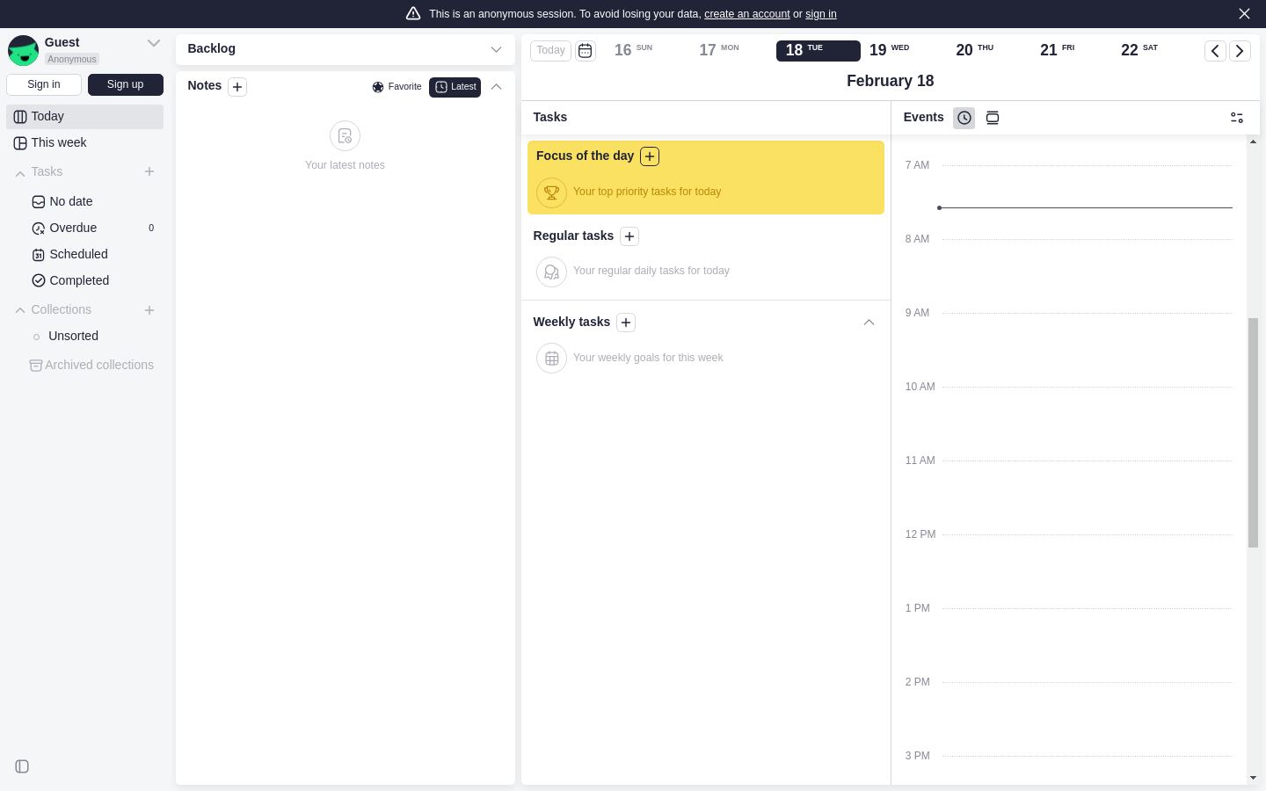Select Monday 17 in date strip
Image resolution: width=1266 pixels, height=791 pixels.
point(719,51)
